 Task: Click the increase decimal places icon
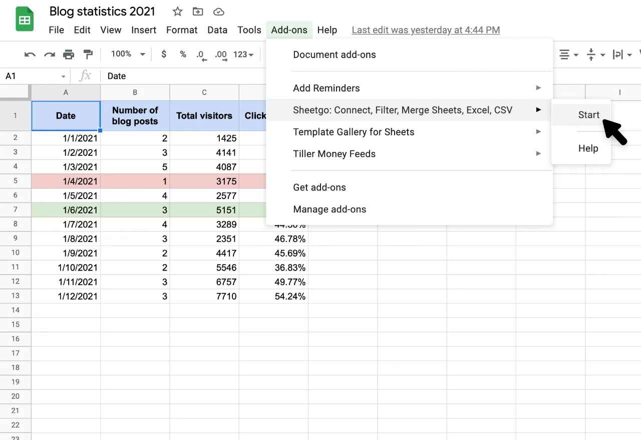[221, 54]
